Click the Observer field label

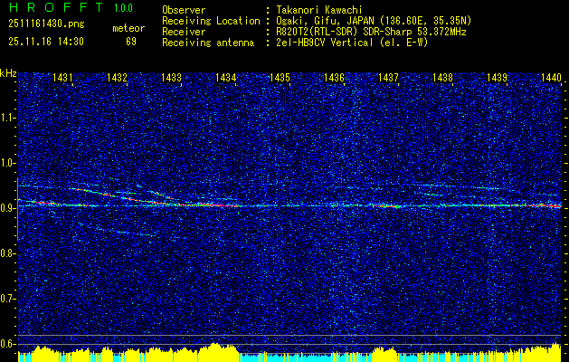click(184, 10)
